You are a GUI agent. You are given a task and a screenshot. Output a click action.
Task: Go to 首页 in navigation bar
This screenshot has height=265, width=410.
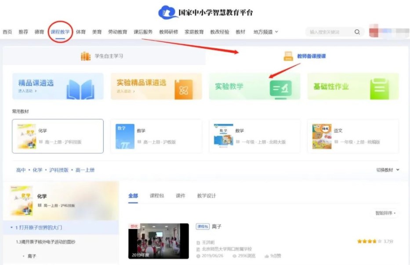pos(7,32)
